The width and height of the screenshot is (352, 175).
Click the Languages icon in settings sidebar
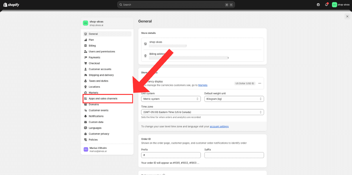(85, 128)
